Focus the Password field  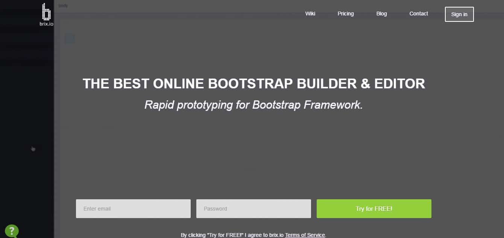[x=254, y=209]
